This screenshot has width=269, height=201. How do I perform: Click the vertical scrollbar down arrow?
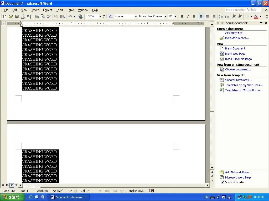click(x=212, y=168)
